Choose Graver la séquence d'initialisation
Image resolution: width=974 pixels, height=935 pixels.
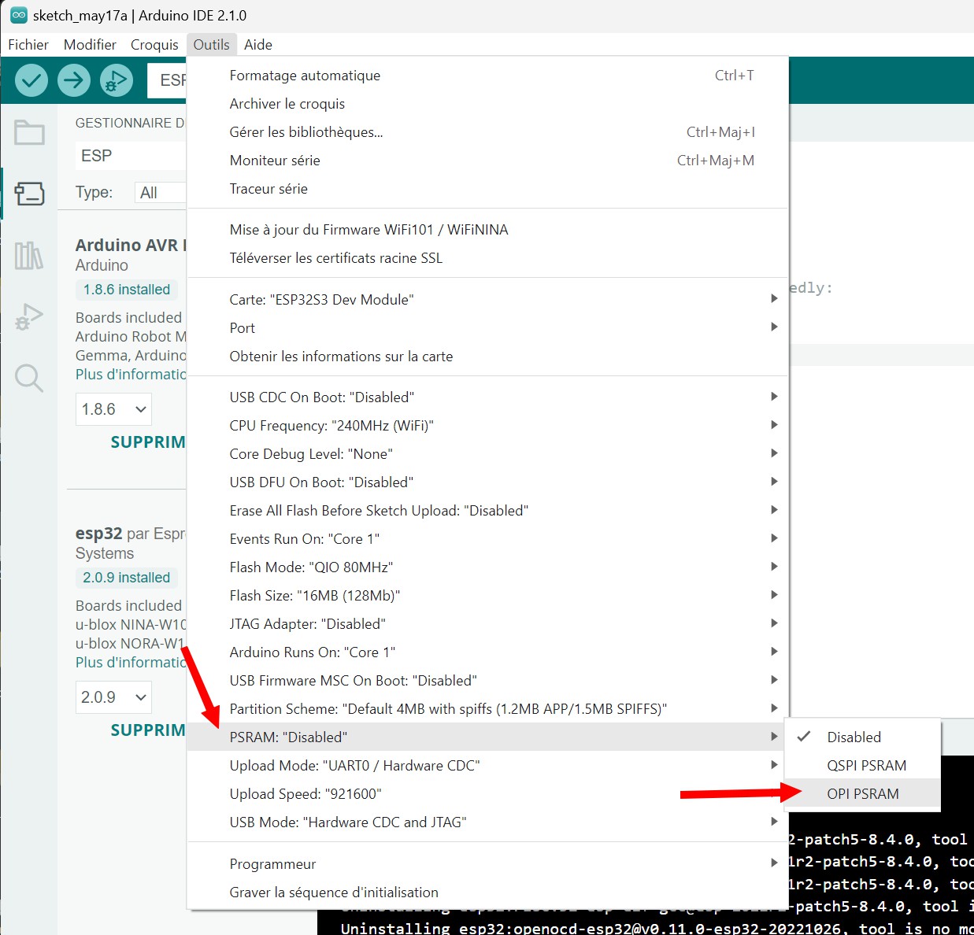point(487,893)
